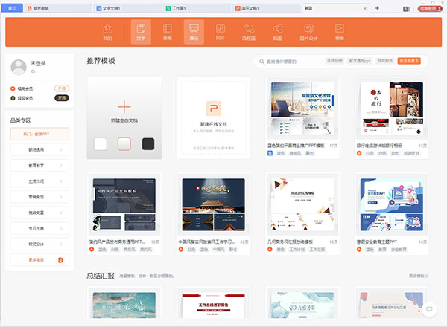447x327 pixels.
Task: Choose the black blank document color swatch
Action: (148, 143)
